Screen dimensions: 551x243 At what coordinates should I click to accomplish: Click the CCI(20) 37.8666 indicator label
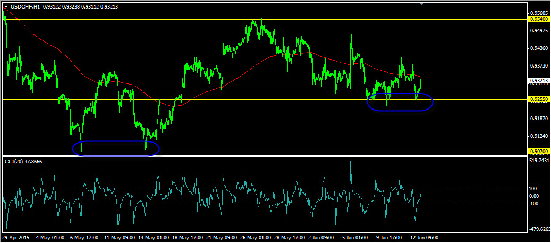click(22, 161)
